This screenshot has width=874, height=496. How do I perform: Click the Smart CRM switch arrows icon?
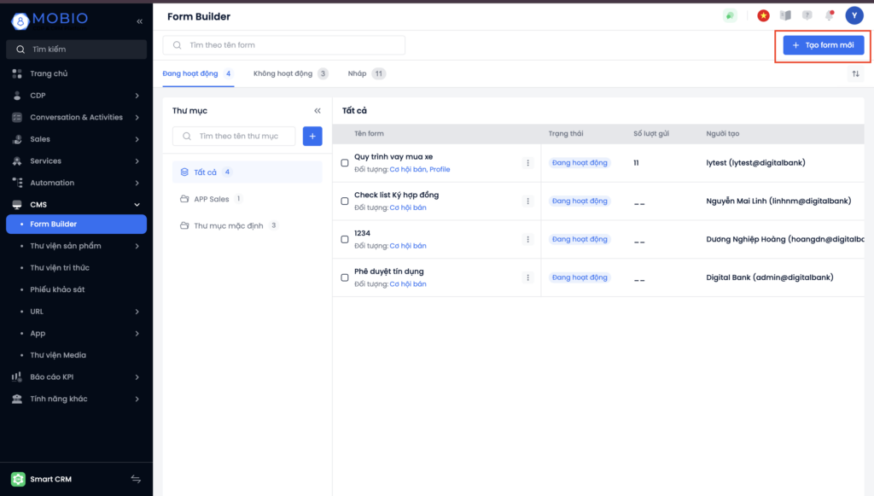tap(136, 479)
